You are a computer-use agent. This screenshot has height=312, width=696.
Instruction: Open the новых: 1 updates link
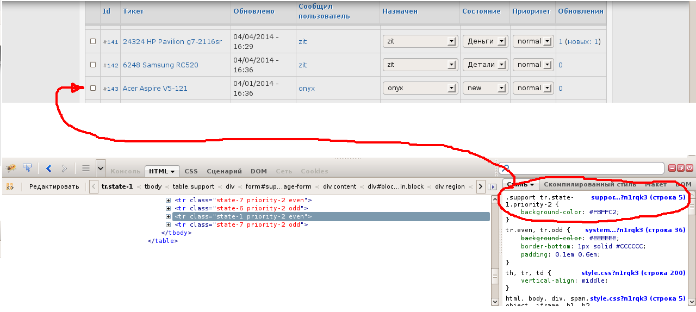(582, 41)
